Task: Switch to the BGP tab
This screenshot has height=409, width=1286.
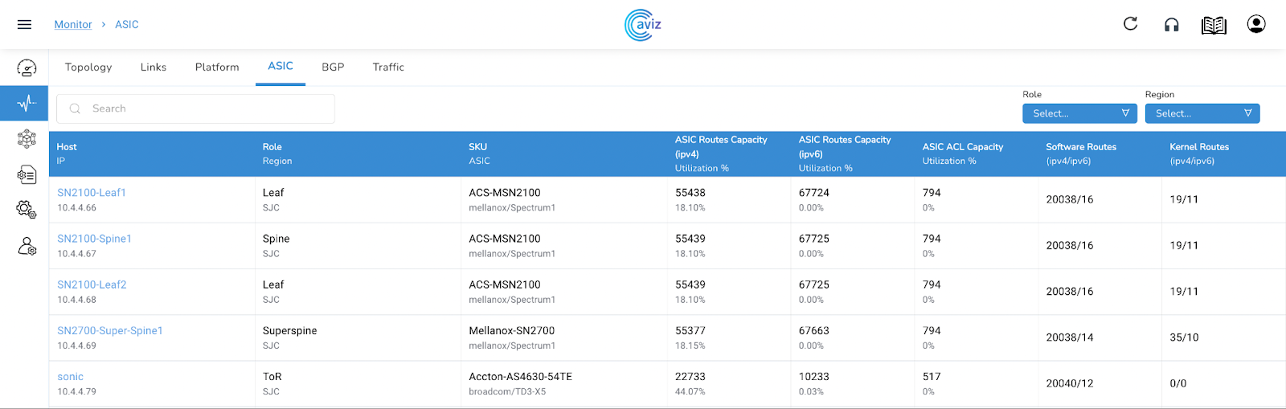Action: point(333,67)
